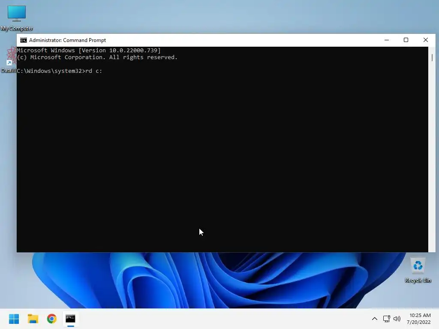The width and height of the screenshot is (439, 329).
Task: Show hidden icons in the system tray
Action: click(374, 319)
